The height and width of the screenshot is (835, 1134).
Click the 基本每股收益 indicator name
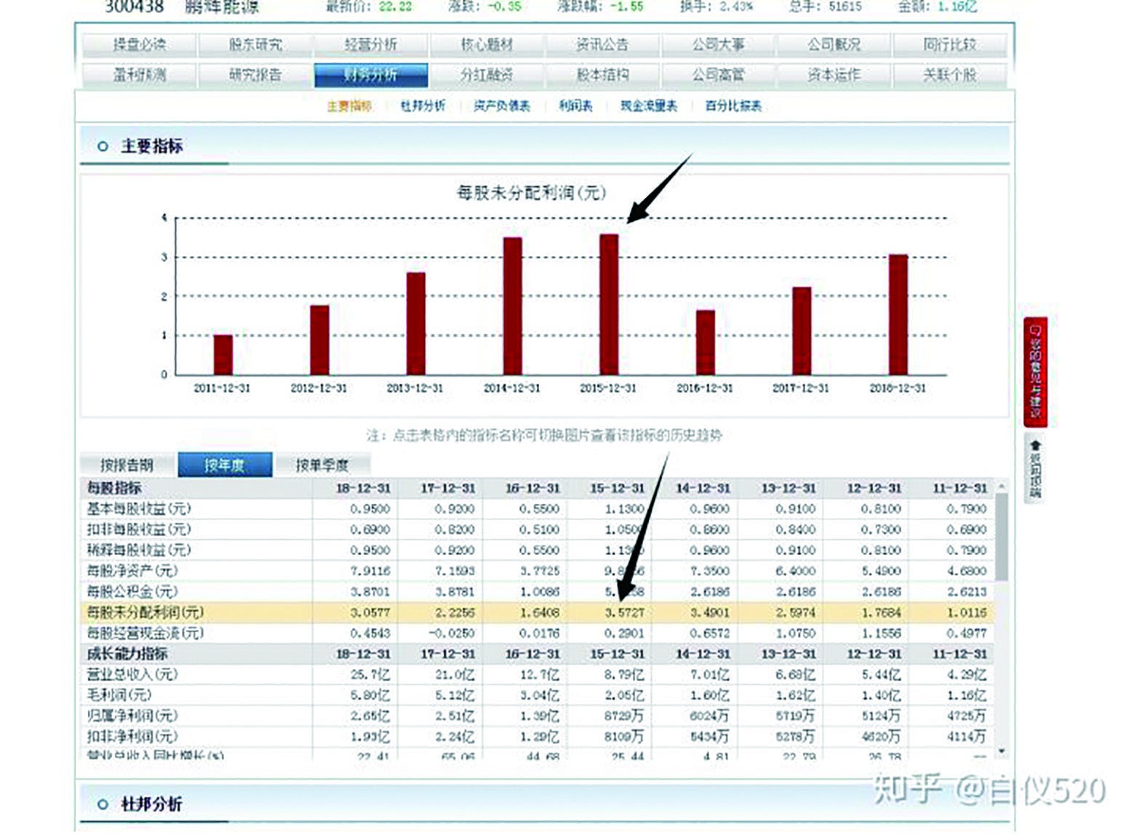(x=140, y=508)
